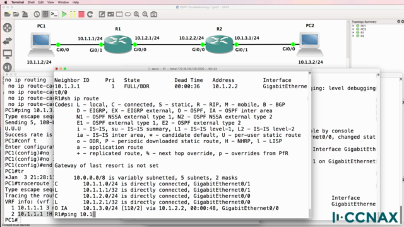Select R2 entry in Topology Summary
404x227 pixels.
point(362,36)
